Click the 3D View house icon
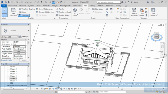Screen dimensions: 168x94 coord(75,10)
